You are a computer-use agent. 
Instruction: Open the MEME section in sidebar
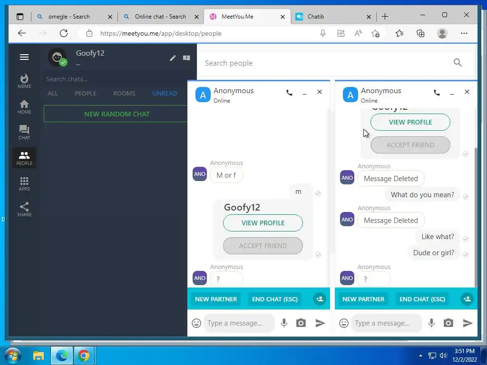point(24,81)
